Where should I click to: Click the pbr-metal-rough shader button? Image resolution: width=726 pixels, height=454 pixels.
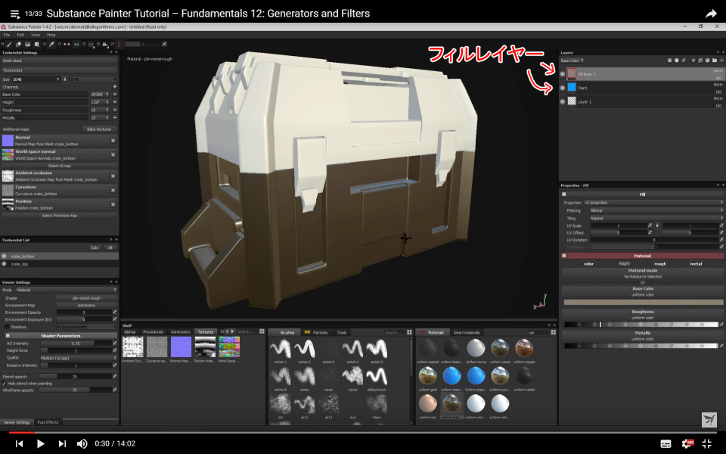(x=86, y=298)
